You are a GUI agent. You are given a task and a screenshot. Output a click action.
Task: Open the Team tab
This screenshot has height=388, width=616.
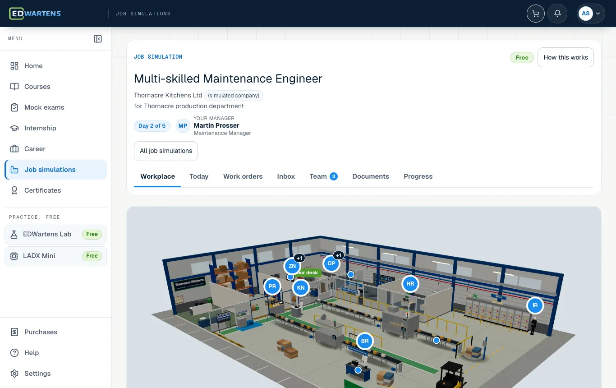point(323,176)
